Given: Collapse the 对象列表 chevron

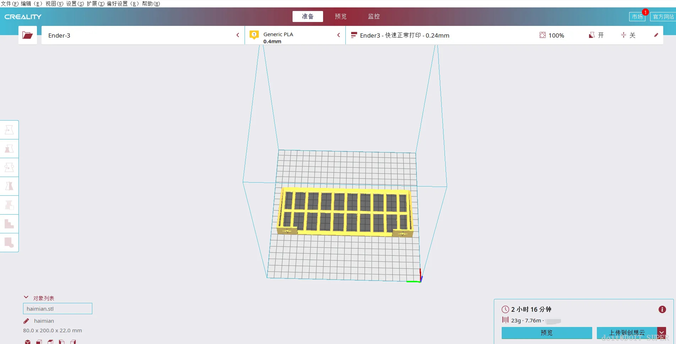Looking at the screenshot, I should click(x=26, y=298).
